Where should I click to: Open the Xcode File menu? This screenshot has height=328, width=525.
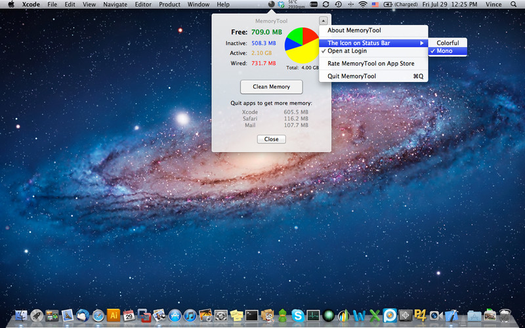[x=52, y=5]
